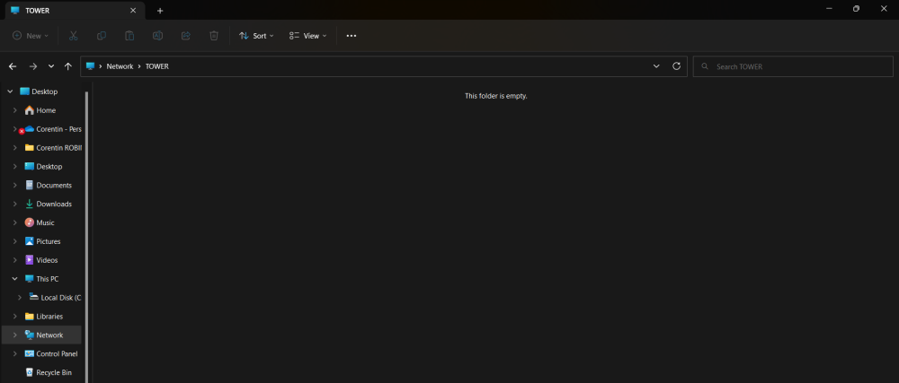Click the magnifier icon in search box
This screenshot has width=899, height=383.
click(705, 66)
